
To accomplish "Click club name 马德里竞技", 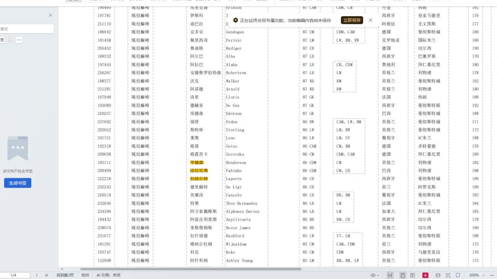I will point(429,252).
